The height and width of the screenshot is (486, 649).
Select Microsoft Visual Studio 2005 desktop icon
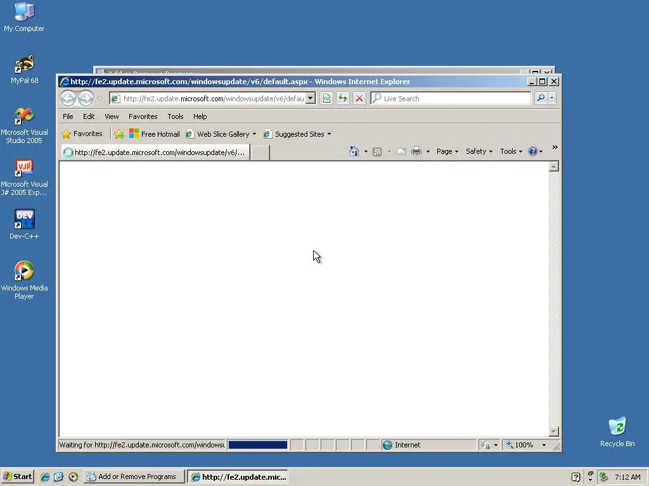tap(24, 125)
